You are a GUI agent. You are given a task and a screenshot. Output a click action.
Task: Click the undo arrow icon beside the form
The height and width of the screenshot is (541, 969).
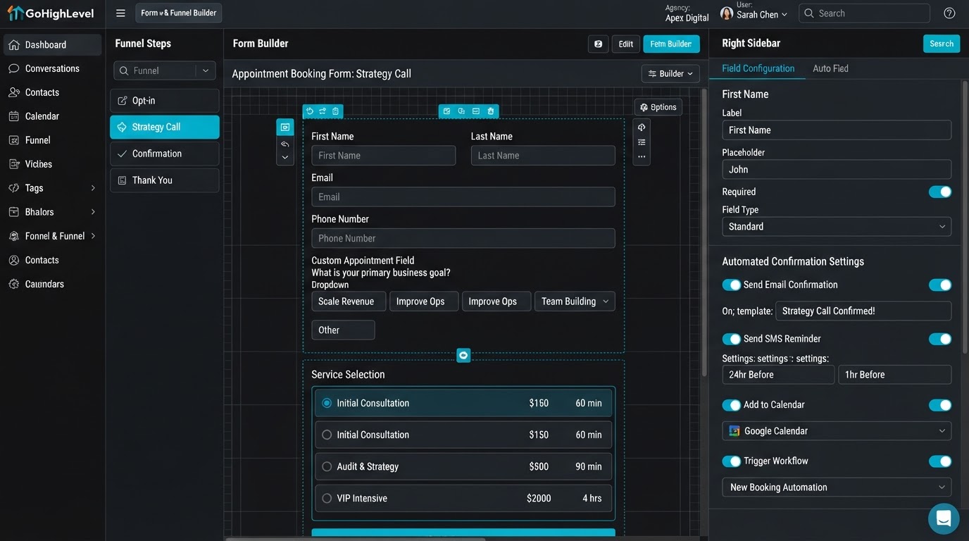coord(285,144)
